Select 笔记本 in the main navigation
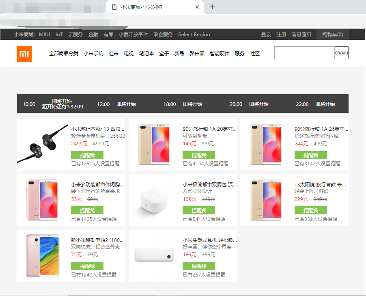The width and height of the screenshot is (366, 296). click(x=146, y=54)
